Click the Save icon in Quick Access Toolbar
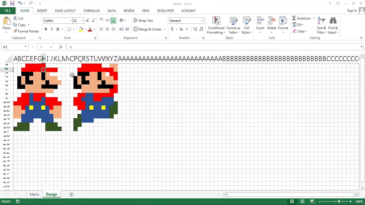The width and height of the screenshot is (365, 205). click(12, 3)
